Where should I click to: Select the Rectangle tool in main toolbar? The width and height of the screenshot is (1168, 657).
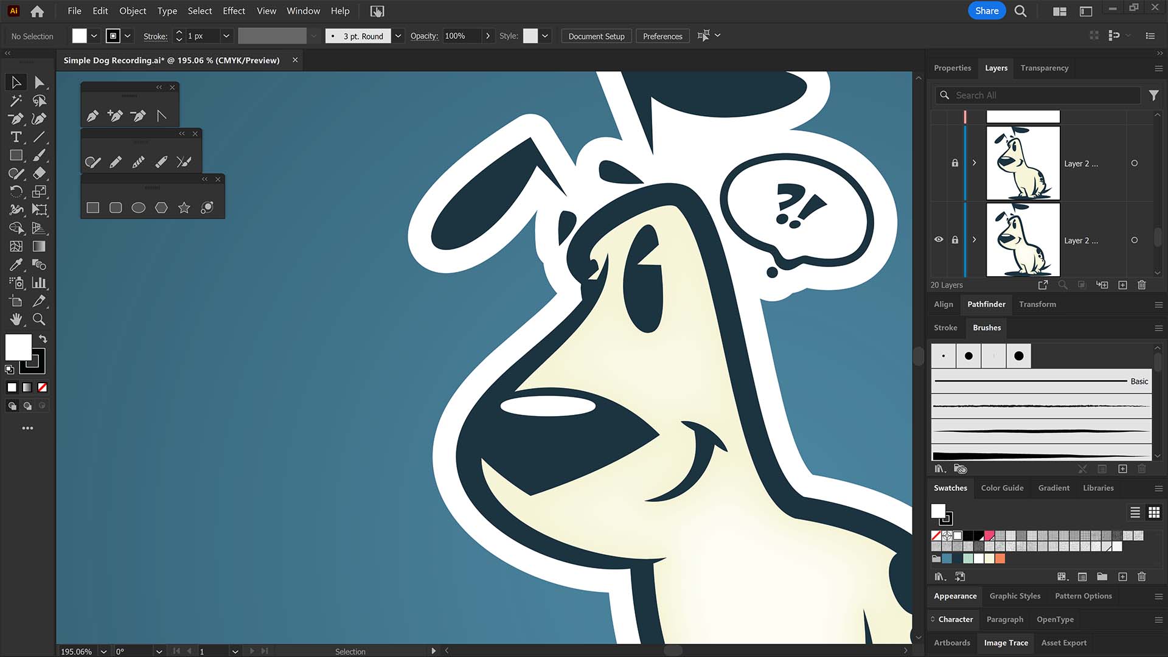click(16, 155)
